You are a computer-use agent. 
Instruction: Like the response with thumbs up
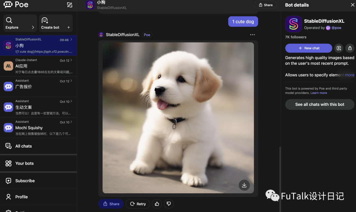(x=157, y=204)
